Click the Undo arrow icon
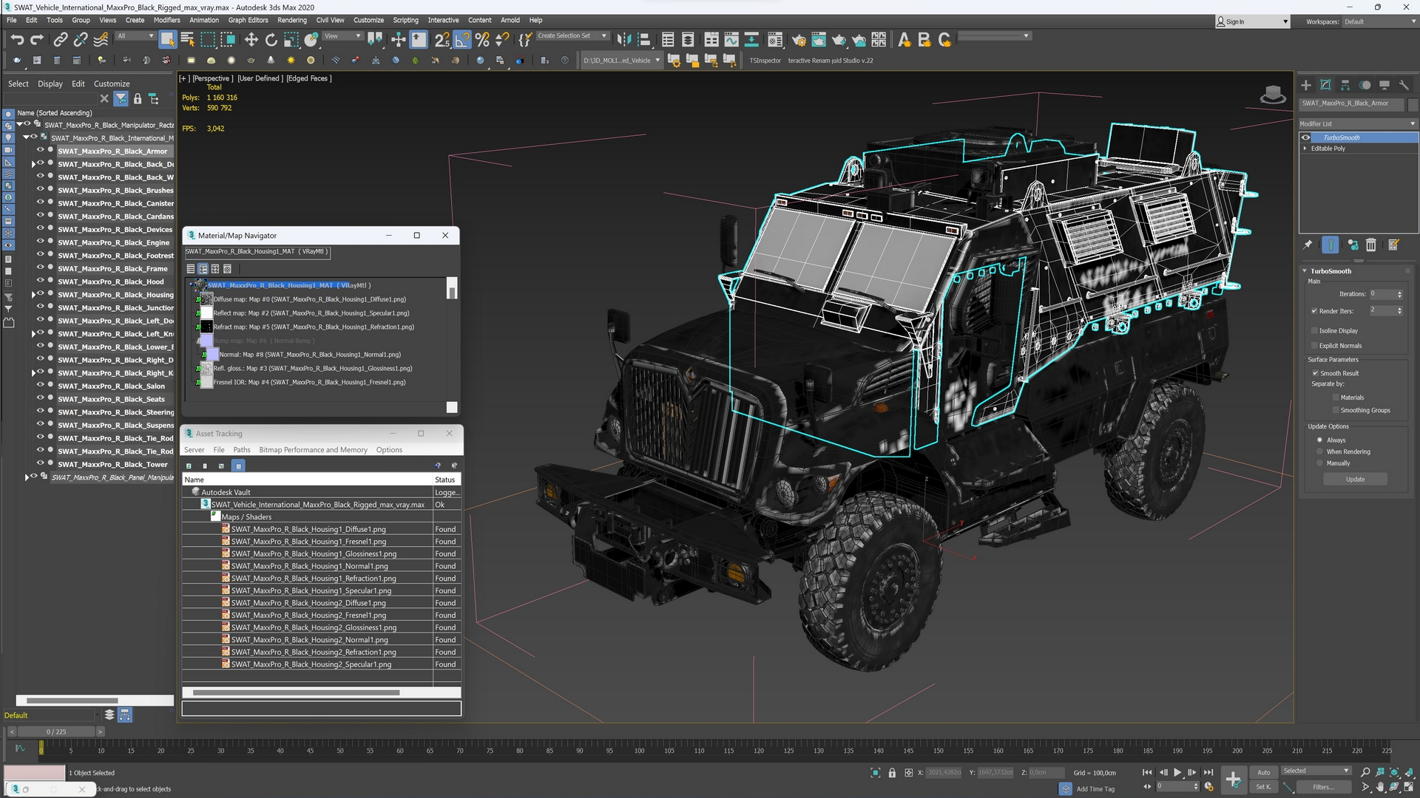 click(x=17, y=39)
